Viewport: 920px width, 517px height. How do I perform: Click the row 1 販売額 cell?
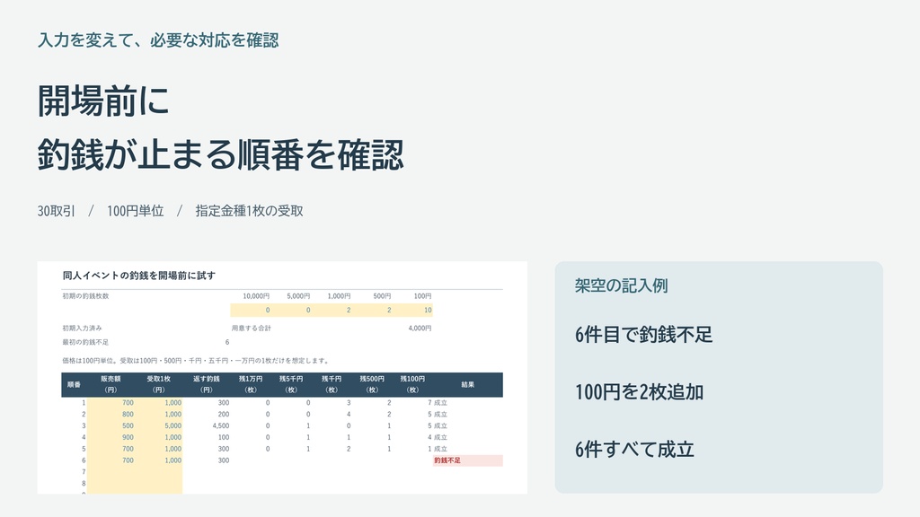(111, 403)
